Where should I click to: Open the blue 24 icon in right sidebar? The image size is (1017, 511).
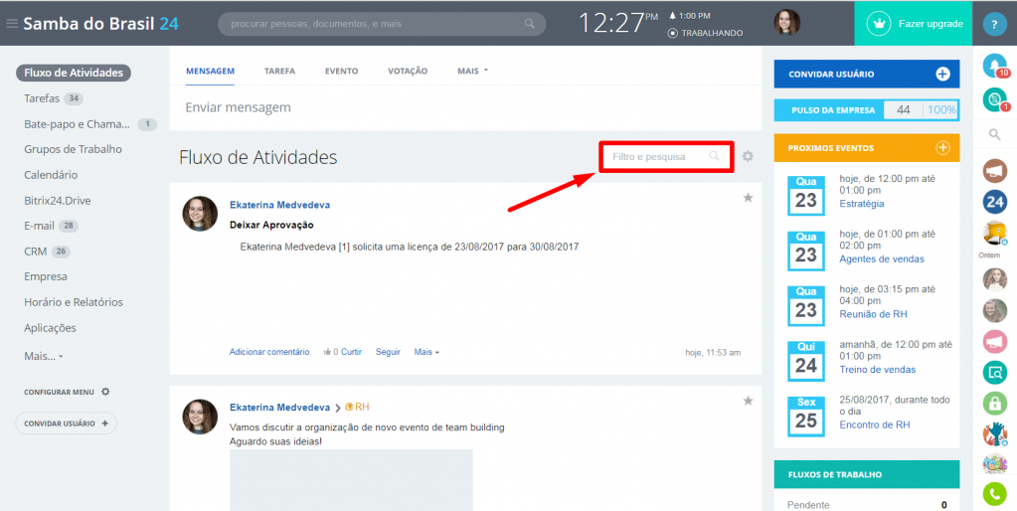pos(994,202)
